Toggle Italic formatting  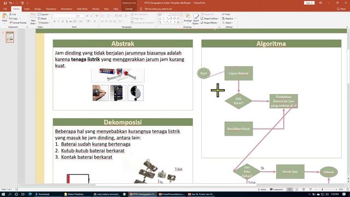coord(59,21)
